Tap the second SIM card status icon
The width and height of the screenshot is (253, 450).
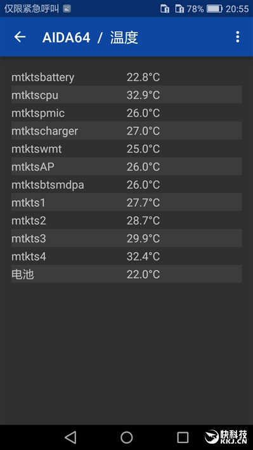[x=179, y=9]
